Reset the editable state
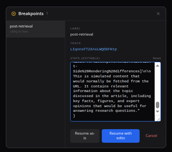 [x=157, y=58]
